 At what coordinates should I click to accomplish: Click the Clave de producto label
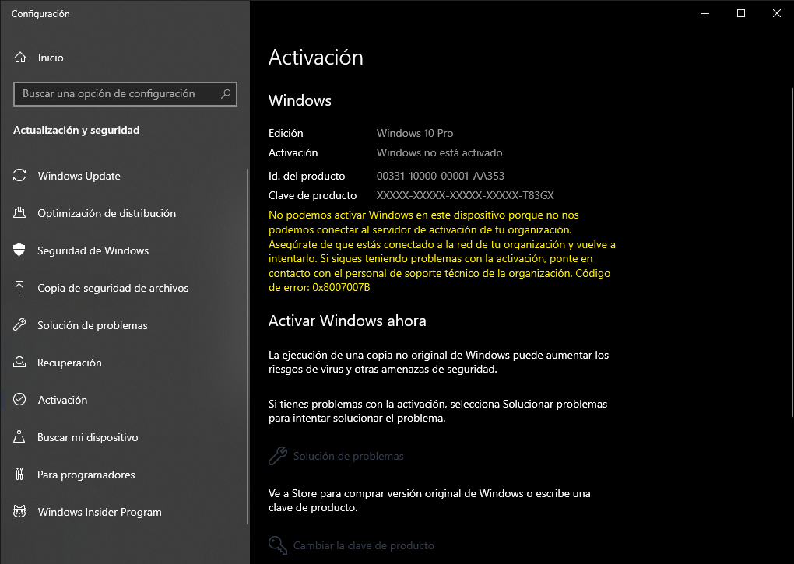312,195
